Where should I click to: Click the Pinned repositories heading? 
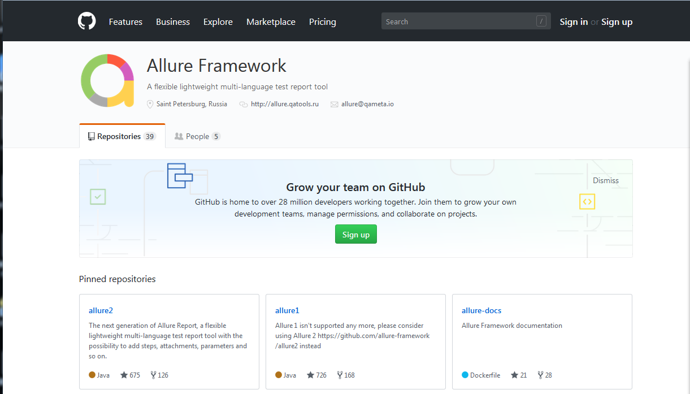point(118,279)
